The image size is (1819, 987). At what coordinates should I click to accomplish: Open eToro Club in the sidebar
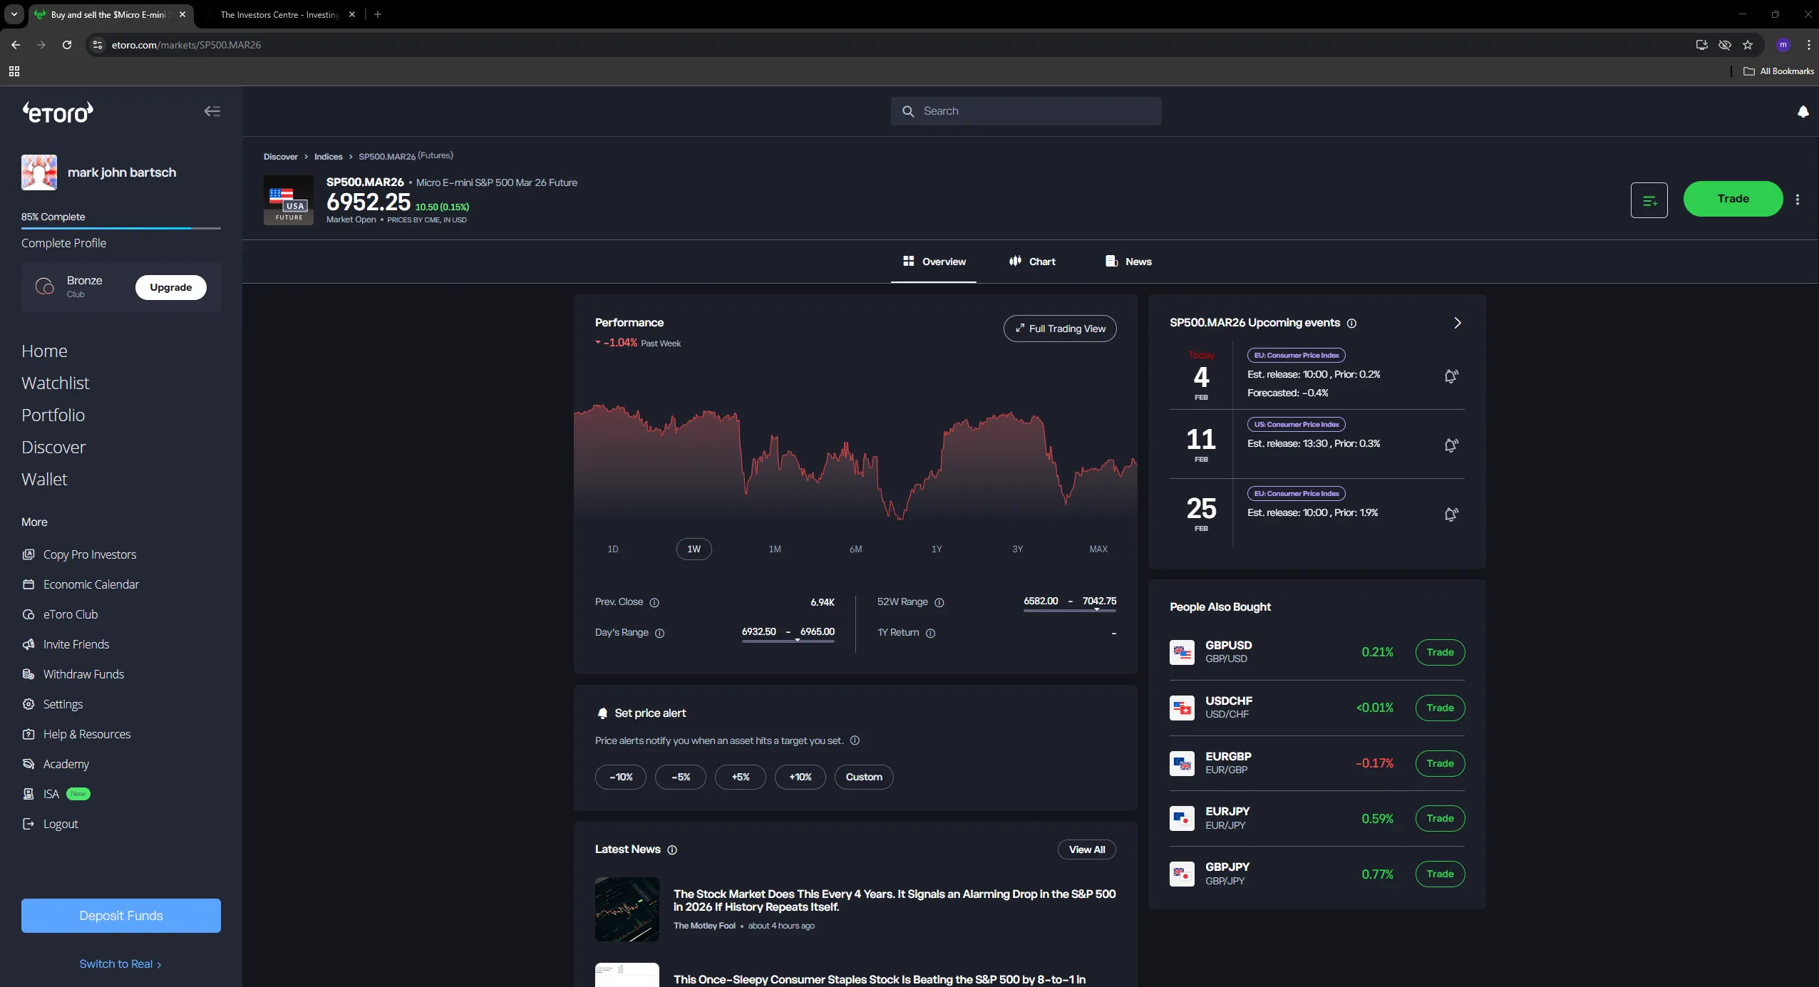(69, 614)
